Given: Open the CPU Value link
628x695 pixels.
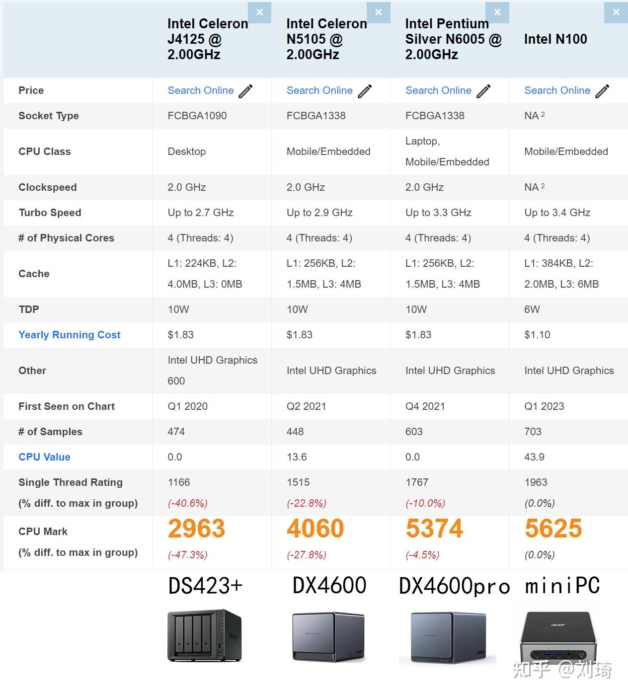Looking at the screenshot, I should [x=44, y=457].
